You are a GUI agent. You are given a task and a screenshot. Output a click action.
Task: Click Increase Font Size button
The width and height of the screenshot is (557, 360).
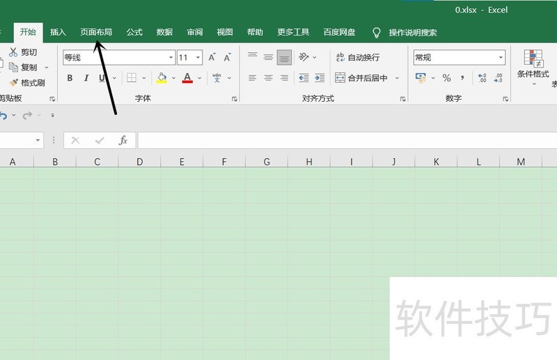tap(212, 57)
